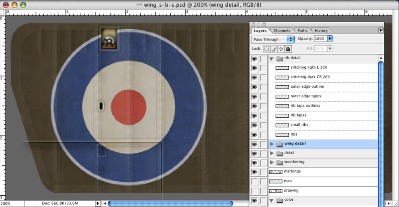Click the horizontal scrollbar thumb
The width and height of the screenshot is (399, 207).
[170, 203]
